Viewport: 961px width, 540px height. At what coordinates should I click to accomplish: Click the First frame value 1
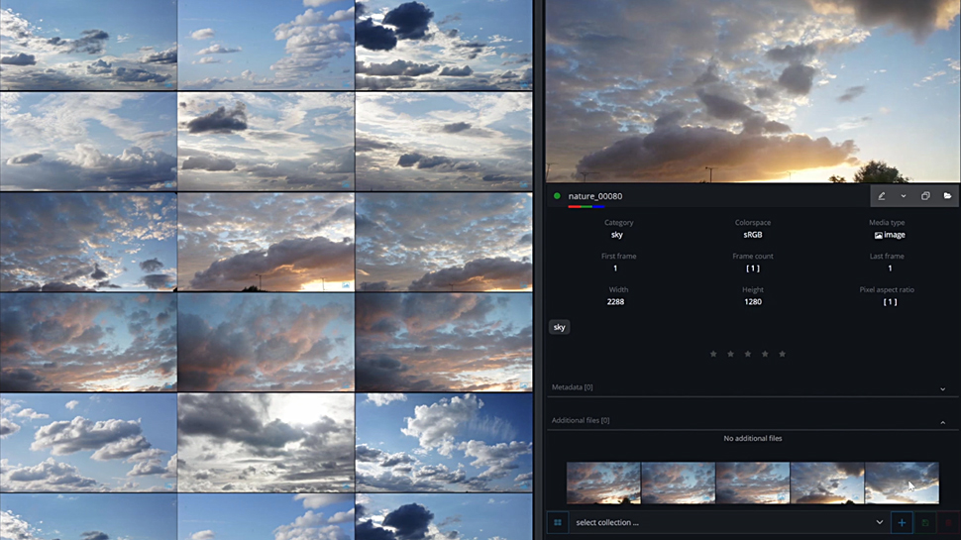[615, 269]
